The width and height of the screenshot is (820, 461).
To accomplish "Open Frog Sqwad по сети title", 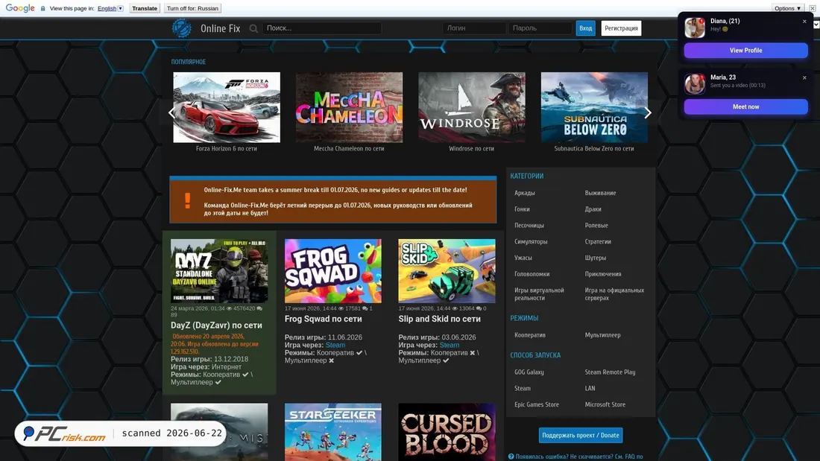I will 324,319.
